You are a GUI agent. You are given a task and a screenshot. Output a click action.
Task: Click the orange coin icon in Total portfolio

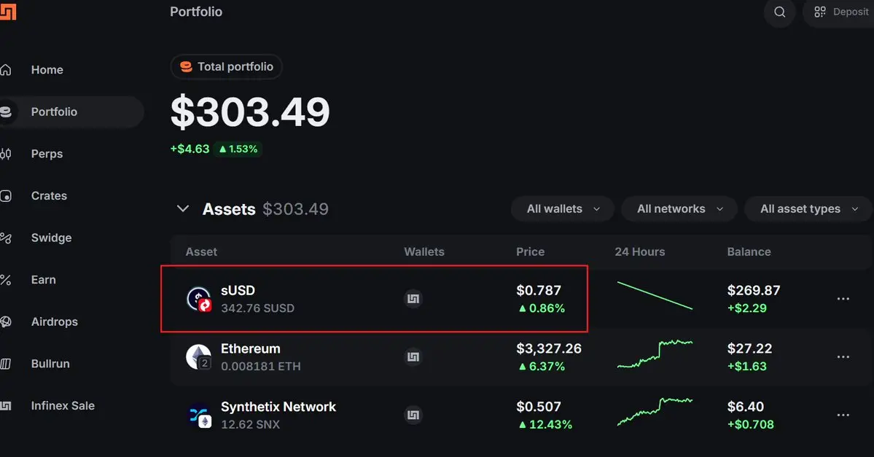coord(186,67)
